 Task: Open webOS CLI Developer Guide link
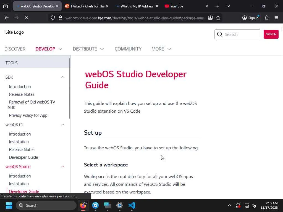pyautogui.click(x=23, y=157)
